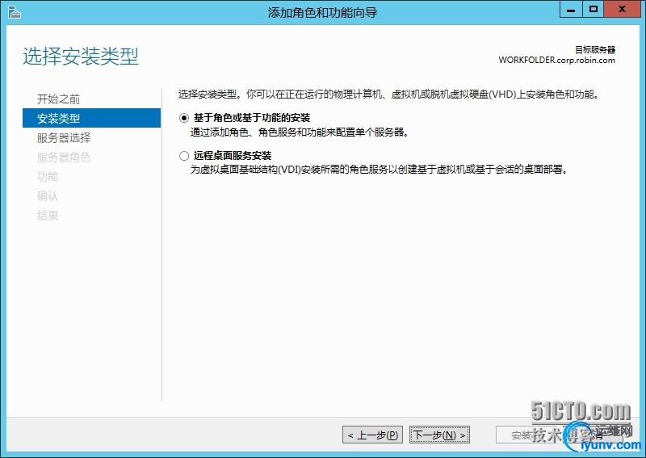This screenshot has height=458, width=646.
Task: Click 确认 step in sidebar
Action: pos(48,195)
